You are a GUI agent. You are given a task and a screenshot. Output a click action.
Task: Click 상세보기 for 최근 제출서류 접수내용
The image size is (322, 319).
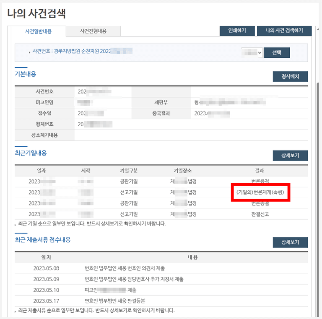290,242
